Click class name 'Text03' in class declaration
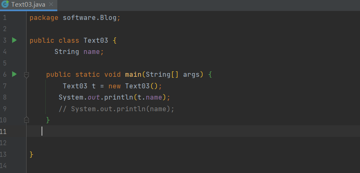Viewport: 360px width, 173px height. pyautogui.click(x=96, y=40)
